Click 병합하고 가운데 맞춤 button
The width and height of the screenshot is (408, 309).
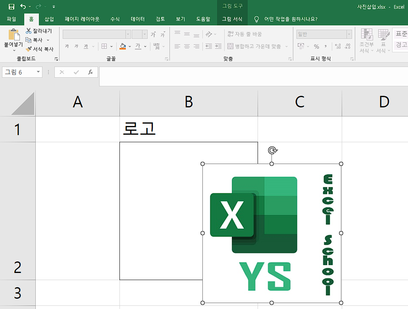pyautogui.click(x=254, y=46)
